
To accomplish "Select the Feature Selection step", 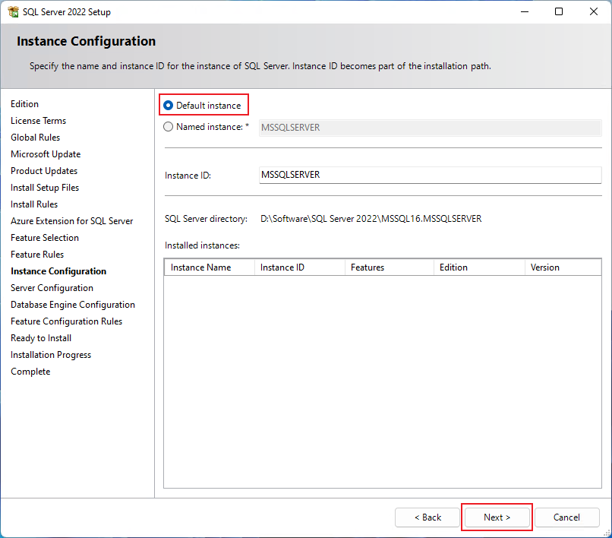I will [45, 238].
